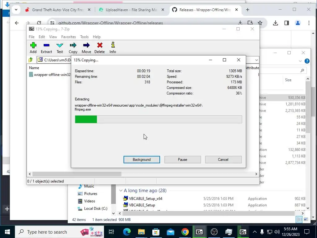Reload the GitHub releases page
The height and width of the screenshot is (238, 317).
tap(39, 23)
